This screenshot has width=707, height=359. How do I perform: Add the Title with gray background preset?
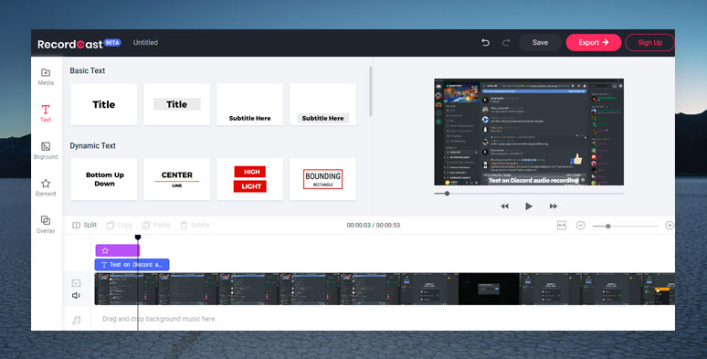(177, 104)
